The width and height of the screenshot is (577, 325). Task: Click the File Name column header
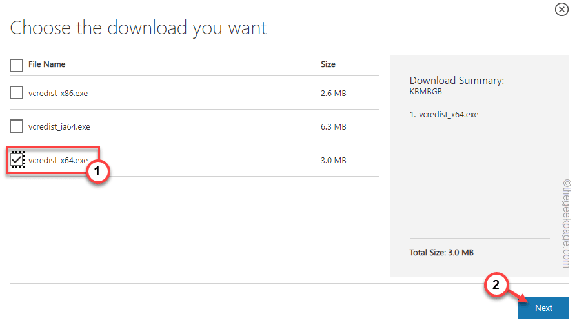[46, 64]
